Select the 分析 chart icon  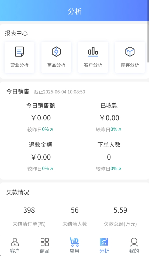[104, 242]
